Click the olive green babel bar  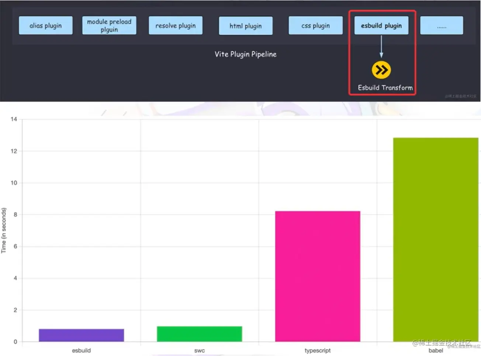[x=436, y=240]
